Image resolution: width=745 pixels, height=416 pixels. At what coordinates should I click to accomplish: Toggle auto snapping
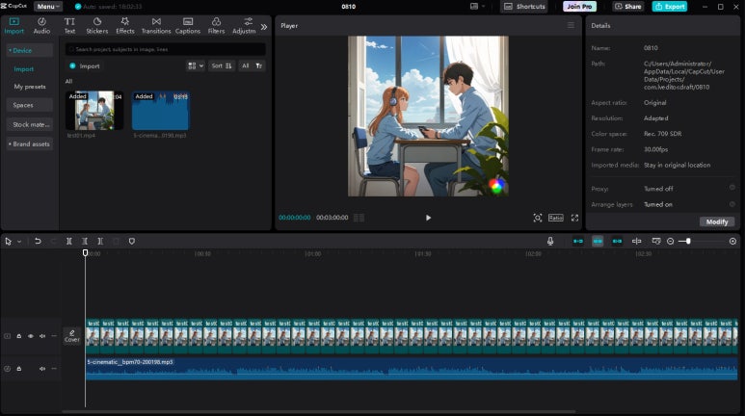[x=598, y=242]
